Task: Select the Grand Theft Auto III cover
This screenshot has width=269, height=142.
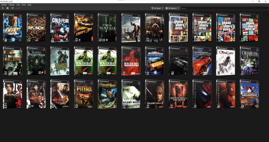Action: pos(249,27)
